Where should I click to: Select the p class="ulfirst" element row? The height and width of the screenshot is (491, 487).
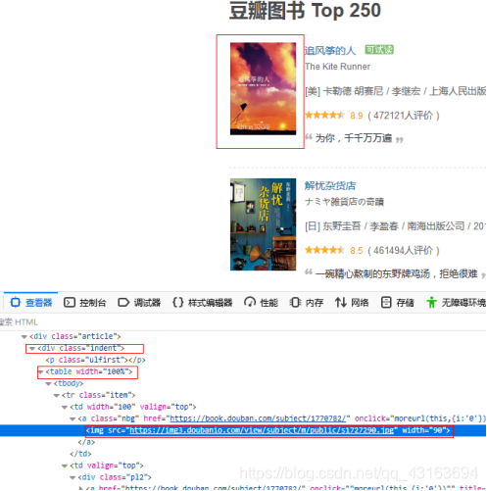tap(95, 360)
